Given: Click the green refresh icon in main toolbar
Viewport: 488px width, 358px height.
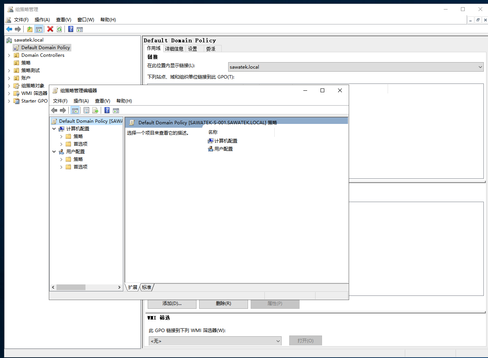Looking at the screenshot, I should (x=60, y=29).
